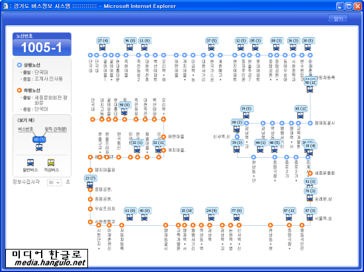Click the blue 양재동꽃시 stop circle
The height and width of the screenshot is (272, 364).
tap(310, 123)
